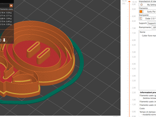This screenshot has height=117, width=156.
Task: Select the 0.12 m 0.35 g legend row
Action: tap(6, 24)
